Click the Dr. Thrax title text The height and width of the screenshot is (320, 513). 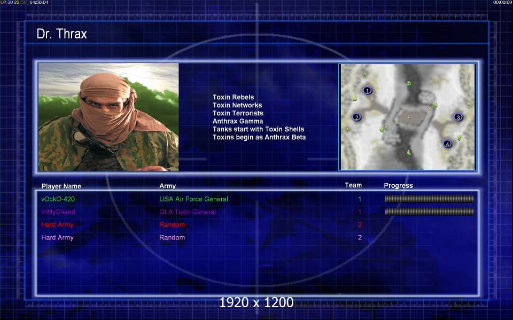tap(61, 34)
